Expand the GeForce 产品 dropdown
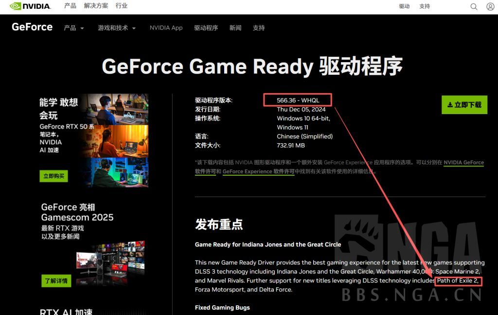This screenshot has width=498, height=315. click(73, 28)
